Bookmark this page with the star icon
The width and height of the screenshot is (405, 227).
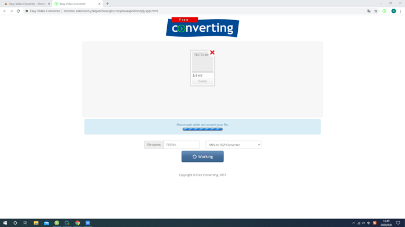(376, 11)
